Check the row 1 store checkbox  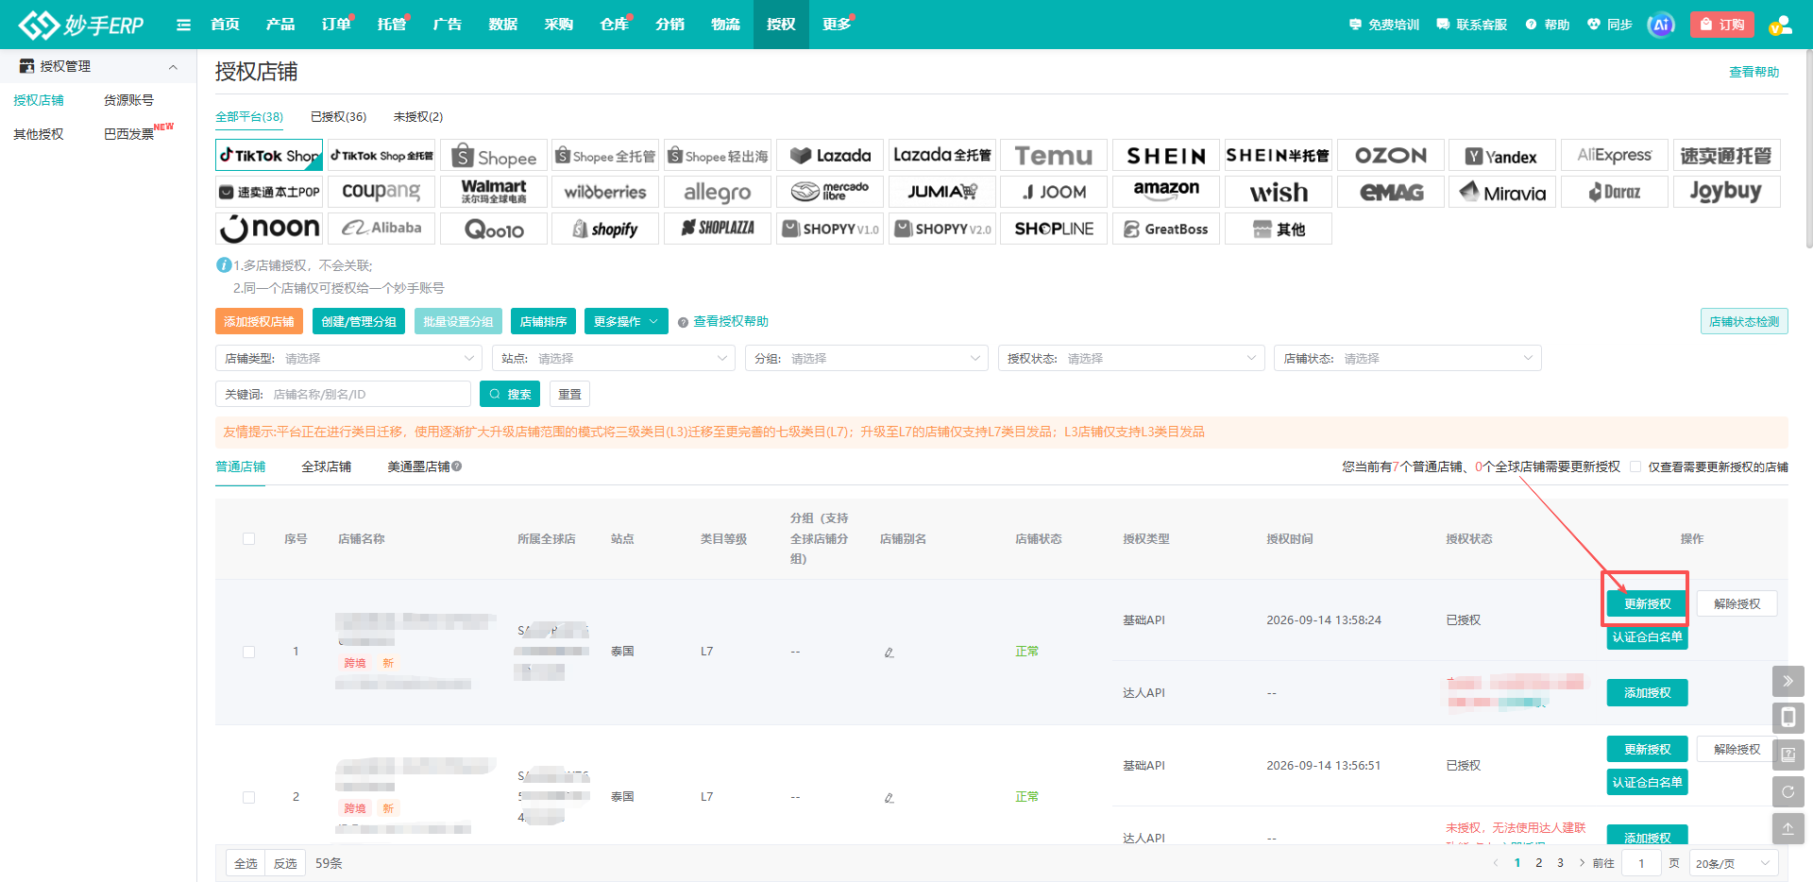pyautogui.click(x=249, y=652)
